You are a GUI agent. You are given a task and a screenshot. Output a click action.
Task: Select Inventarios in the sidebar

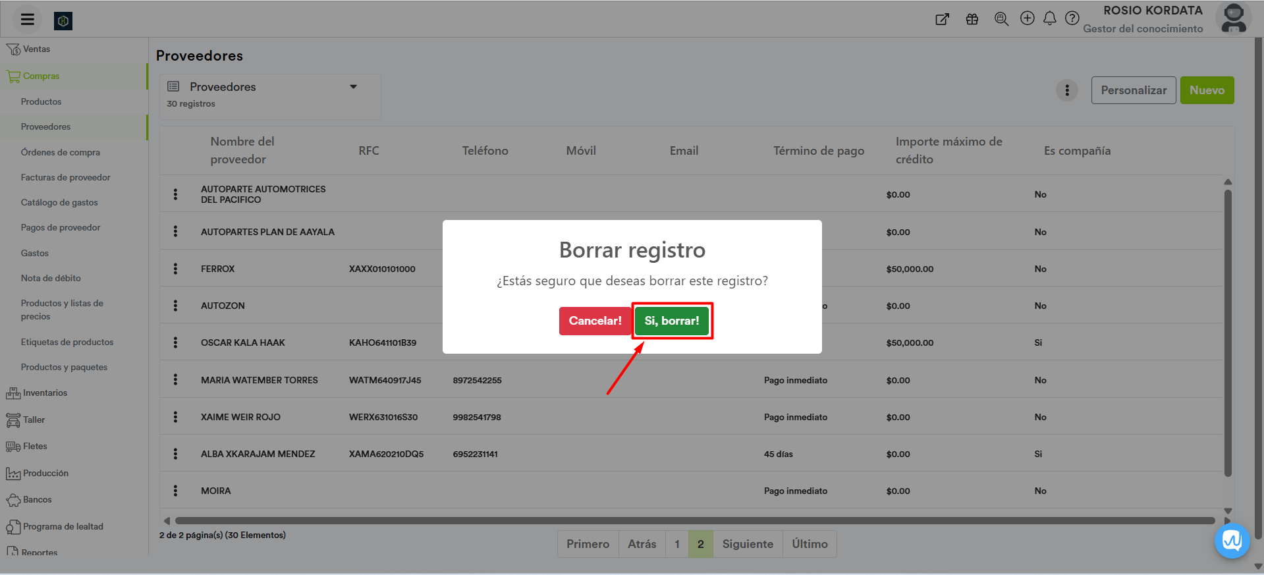[45, 393]
